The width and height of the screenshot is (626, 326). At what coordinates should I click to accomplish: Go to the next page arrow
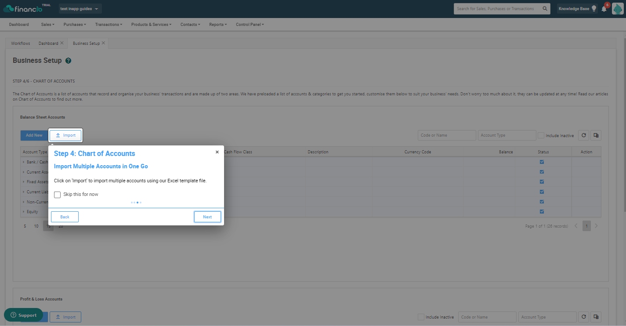[x=596, y=226]
